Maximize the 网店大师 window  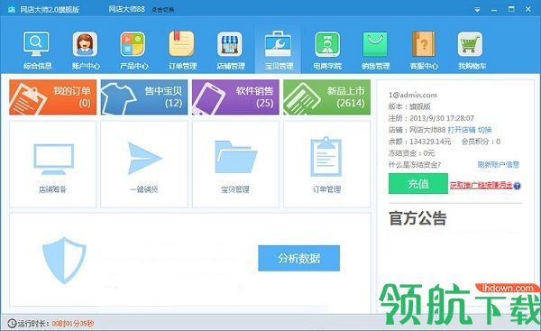[x=511, y=9]
